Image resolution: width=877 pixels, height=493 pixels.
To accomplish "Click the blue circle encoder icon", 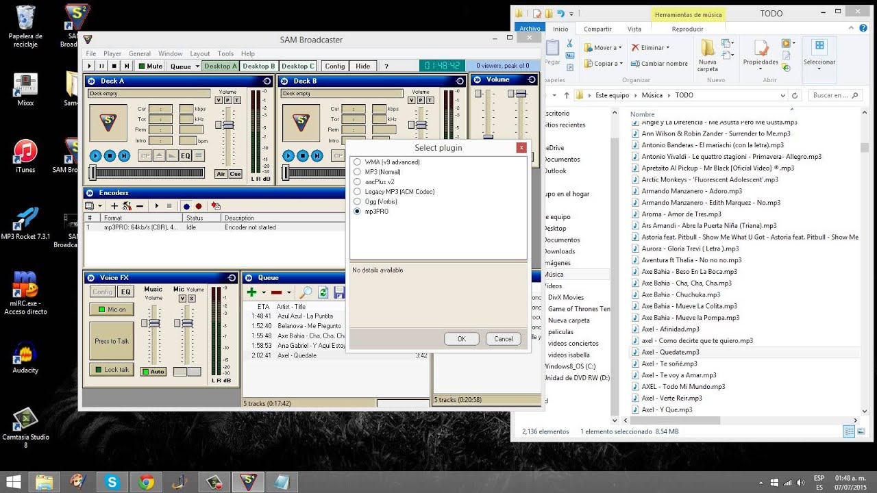I will coord(186,205).
